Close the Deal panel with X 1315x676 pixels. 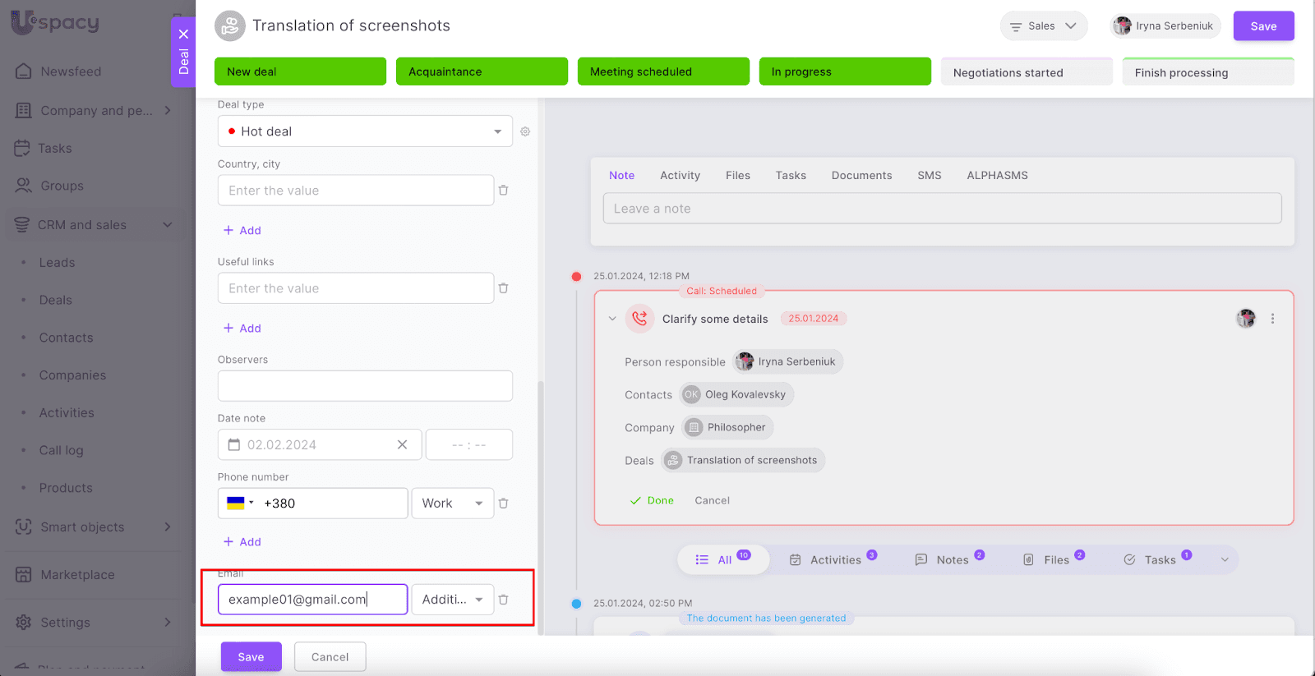click(x=183, y=34)
